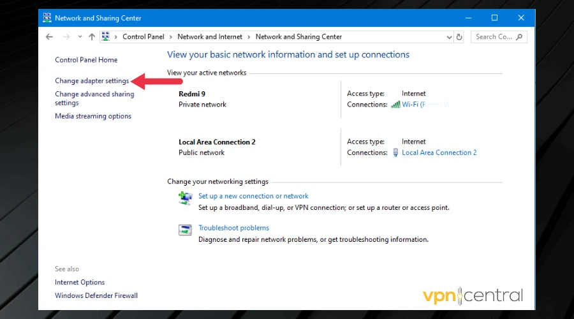The width and height of the screenshot is (574, 319).
Task: Open Change adapter settings
Action: tap(92, 81)
